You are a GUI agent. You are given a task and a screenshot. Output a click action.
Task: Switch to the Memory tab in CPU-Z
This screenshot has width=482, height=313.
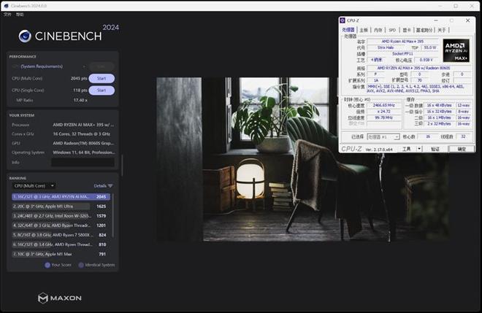(378, 30)
